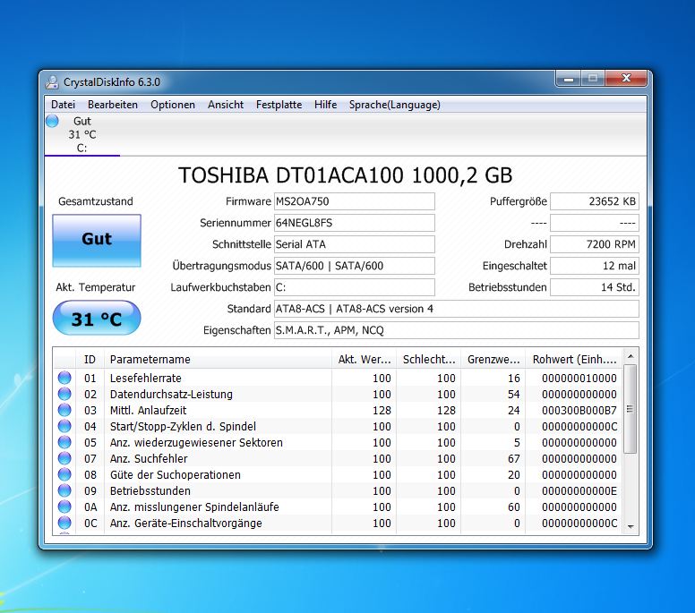Click the 31 °C temperature badge

click(97, 318)
